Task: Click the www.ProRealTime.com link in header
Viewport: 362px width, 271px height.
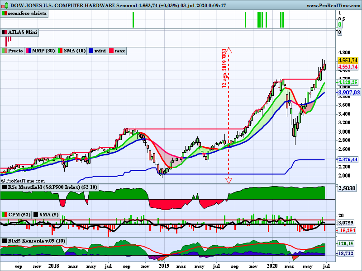Action: click(333, 5)
